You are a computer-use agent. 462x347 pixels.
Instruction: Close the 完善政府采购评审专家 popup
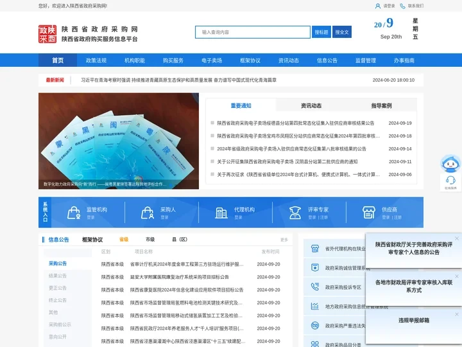coord(457,238)
